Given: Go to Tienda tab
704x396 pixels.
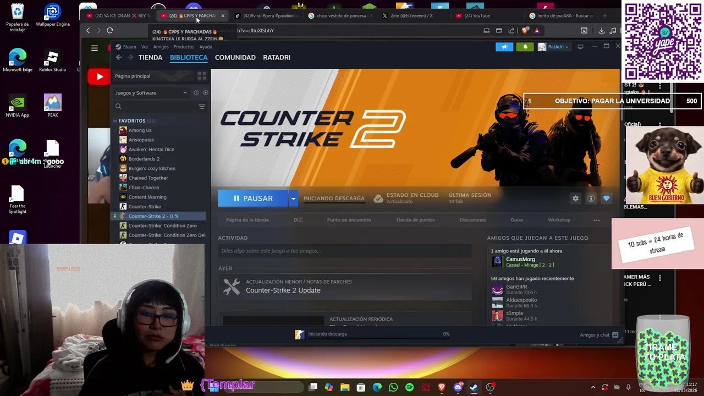Looking at the screenshot, I should 150,57.
